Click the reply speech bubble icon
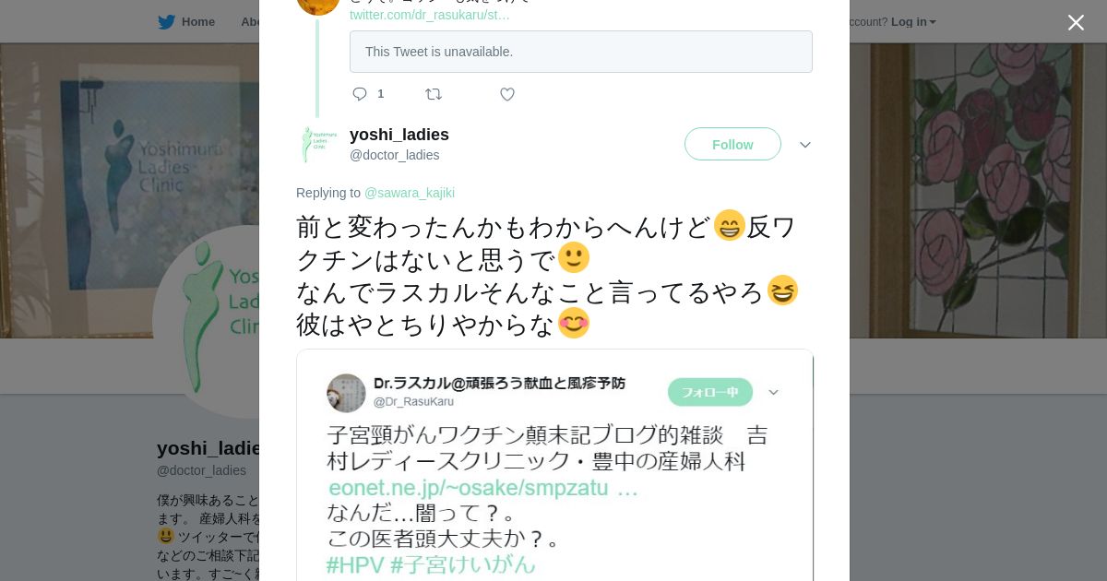1107x581 pixels. [360, 94]
